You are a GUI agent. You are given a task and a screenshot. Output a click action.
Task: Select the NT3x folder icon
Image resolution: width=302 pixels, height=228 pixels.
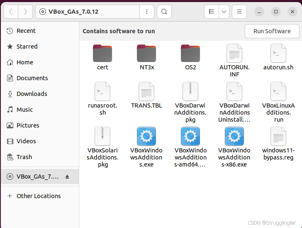coord(146,53)
